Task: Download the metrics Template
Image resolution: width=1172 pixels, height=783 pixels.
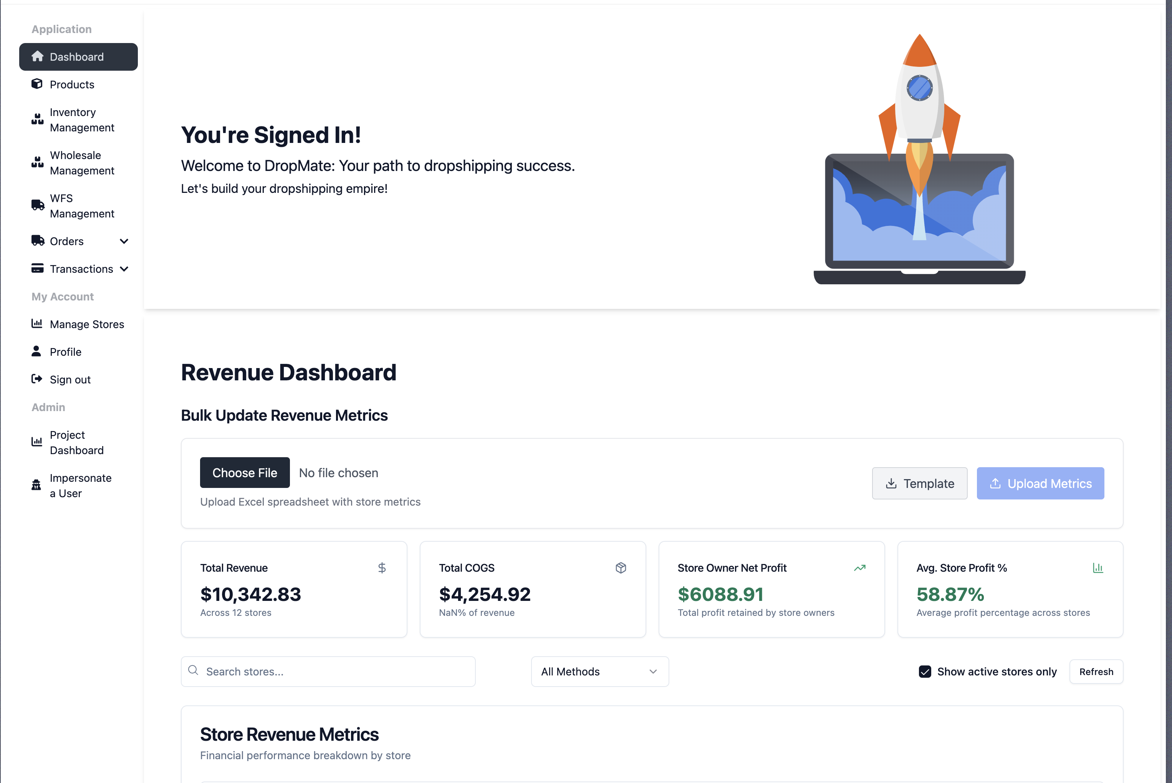Action: coord(919,483)
